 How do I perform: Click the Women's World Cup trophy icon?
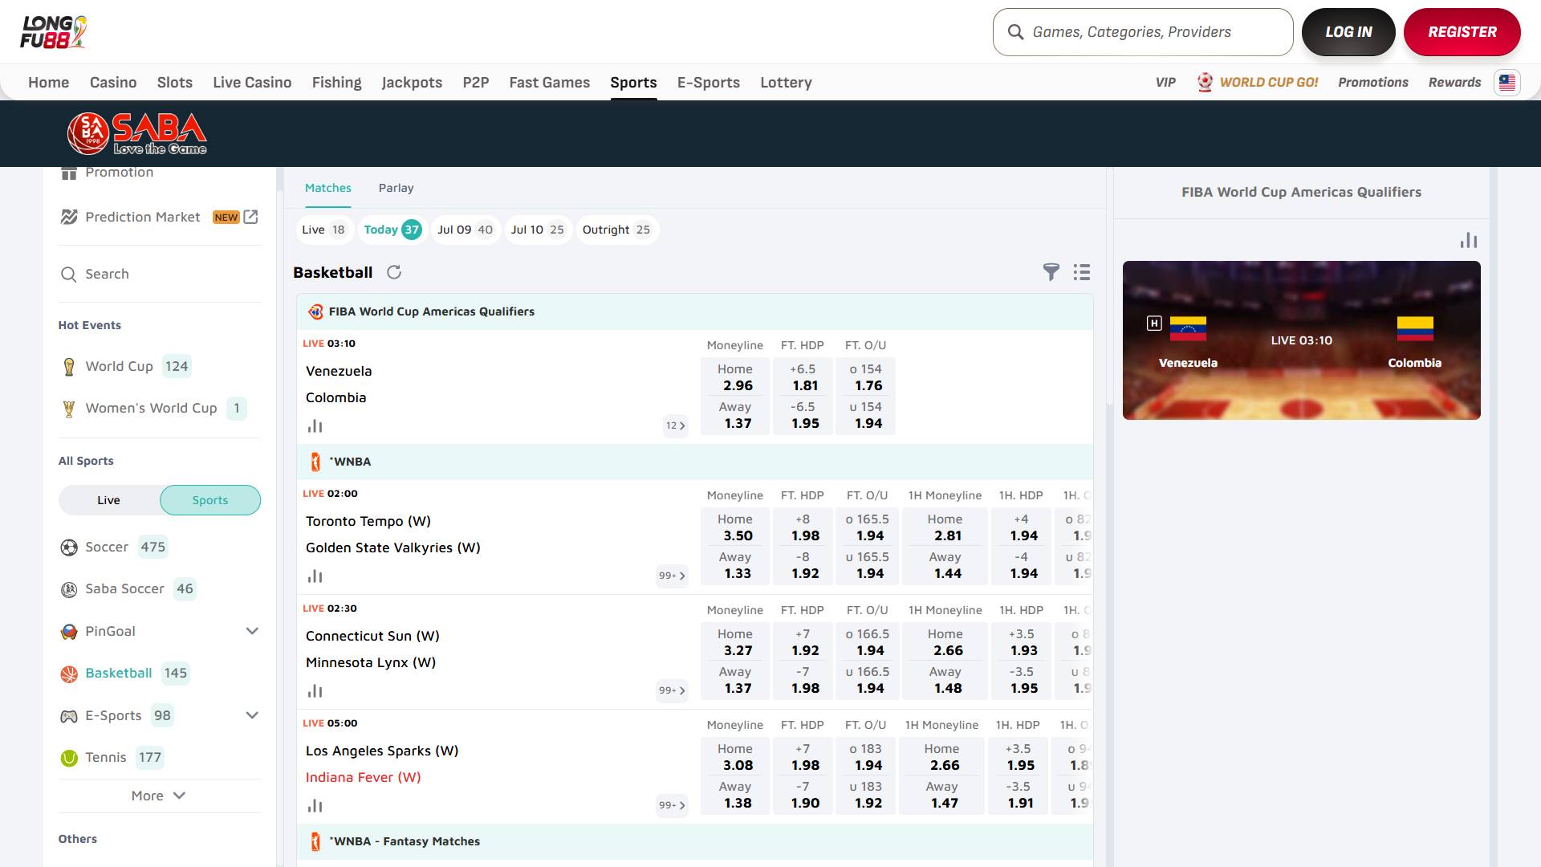click(69, 409)
